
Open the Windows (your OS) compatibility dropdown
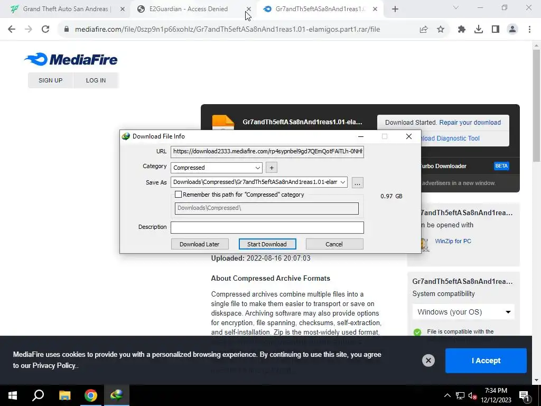463,312
